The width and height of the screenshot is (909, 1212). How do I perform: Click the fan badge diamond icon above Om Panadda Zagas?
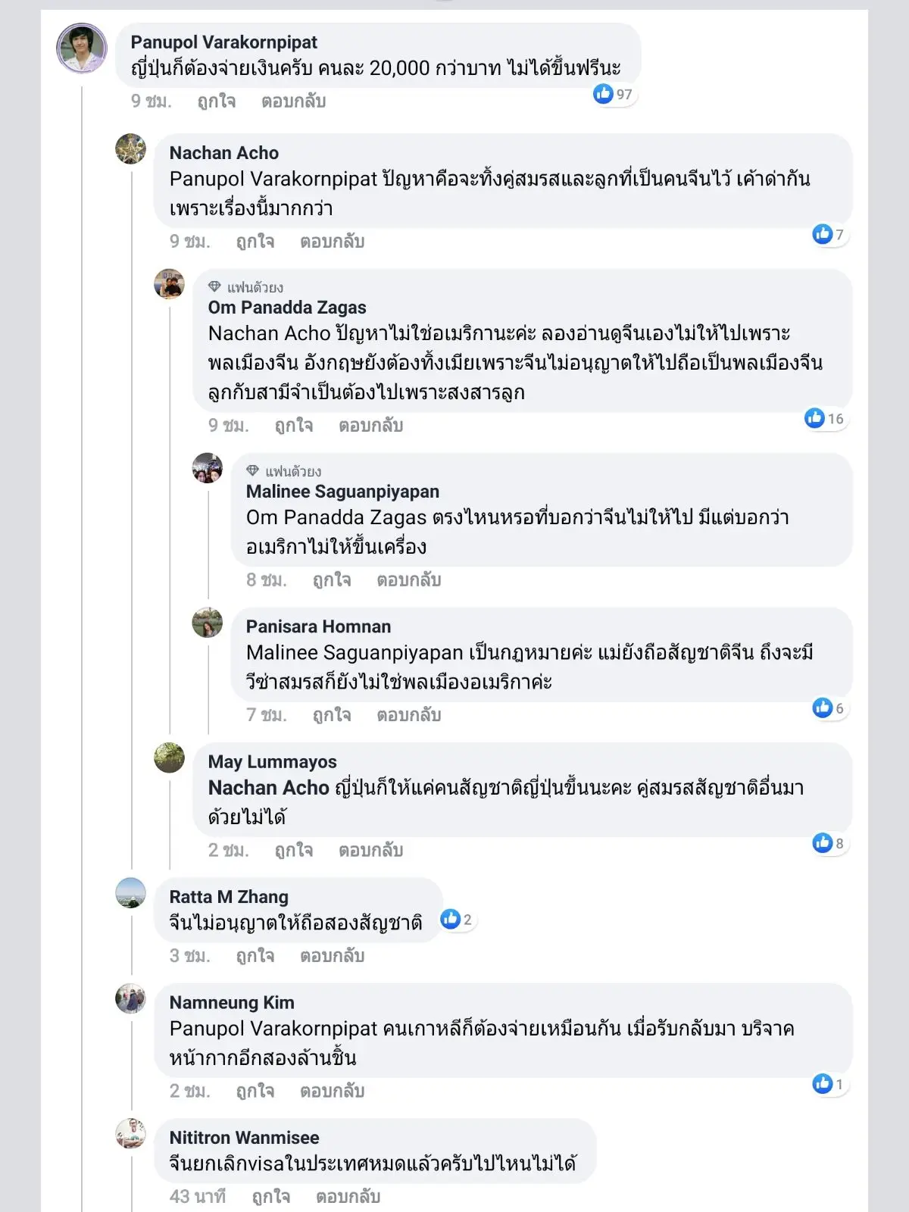tap(214, 287)
